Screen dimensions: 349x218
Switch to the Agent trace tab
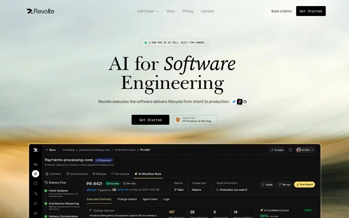coord(150,199)
